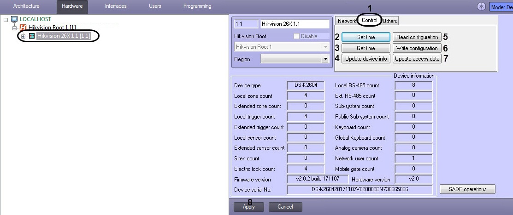
Task: Click the Firmware version value v2.0.2 build 171107
Action: [x=318, y=179]
